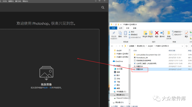Click 新加卷 (D:) in the address breadcrumb
This screenshot has width=192, height=107.
pos(141,46)
